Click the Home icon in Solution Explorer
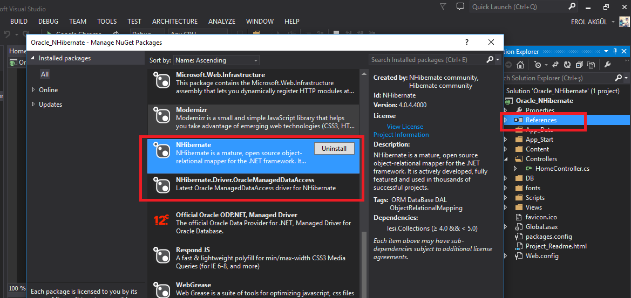The height and width of the screenshot is (298, 631). (520, 65)
